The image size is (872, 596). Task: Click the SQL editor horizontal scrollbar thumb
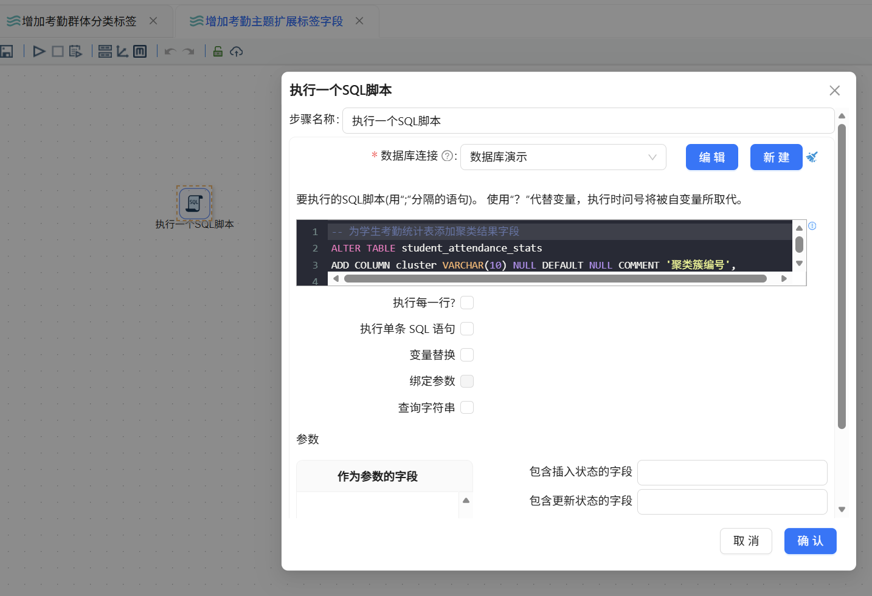click(555, 279)
